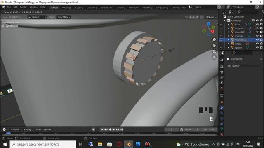Expand the Cylinder.001 object in outliner
The image size is (264, 148).
pos(229,40)
